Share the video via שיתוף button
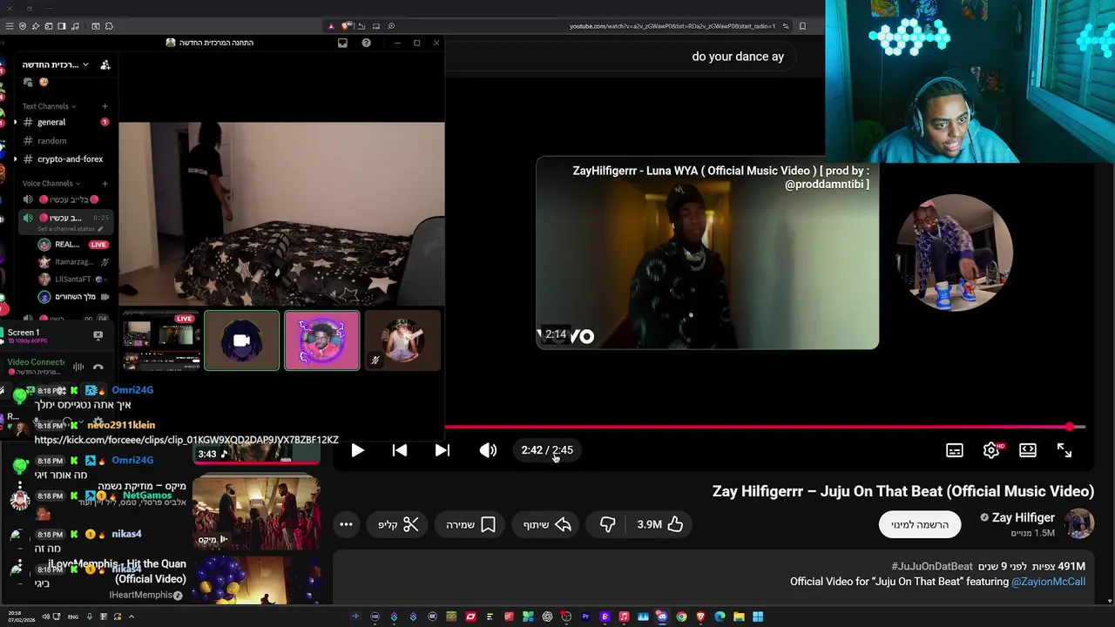1115x627 pixels. [x=547, y=524]
